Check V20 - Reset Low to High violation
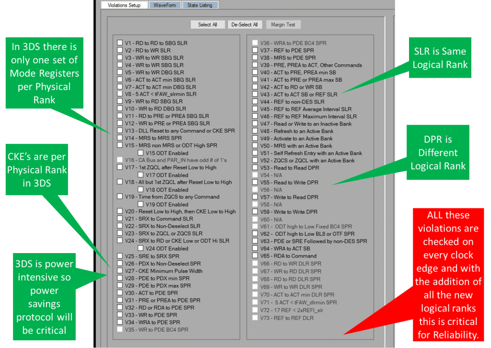Image resolution: width=491 pixels, height=348 pixels. click(120, 211)
